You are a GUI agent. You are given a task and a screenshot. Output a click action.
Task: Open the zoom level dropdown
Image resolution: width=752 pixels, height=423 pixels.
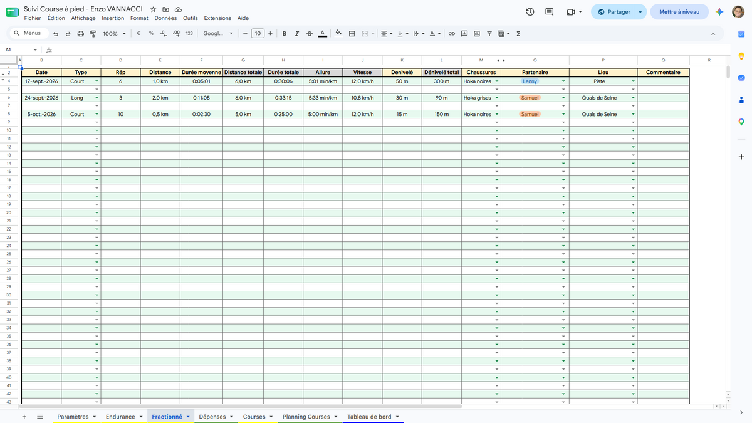coord(113,34)
